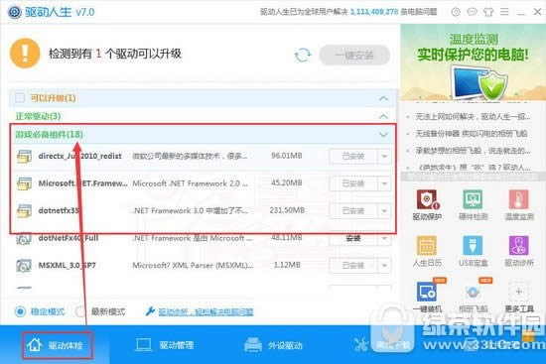The height and width of the screenshot is (364, 546).
Task: Click 已安装 button for directx_Jun2010_redist
Action: click(x=353, y=157)
